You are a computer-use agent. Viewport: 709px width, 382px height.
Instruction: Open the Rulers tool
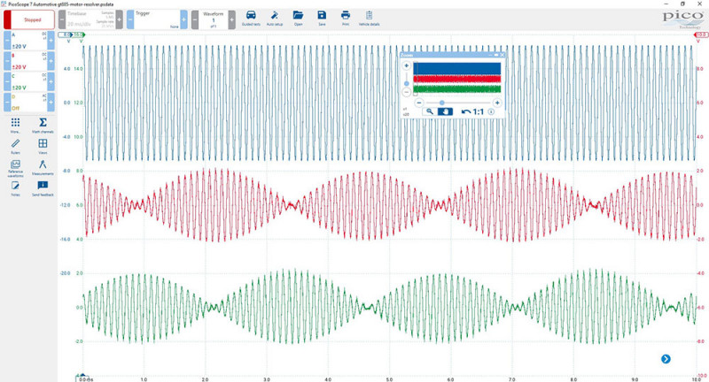click(x=15, y=146)
